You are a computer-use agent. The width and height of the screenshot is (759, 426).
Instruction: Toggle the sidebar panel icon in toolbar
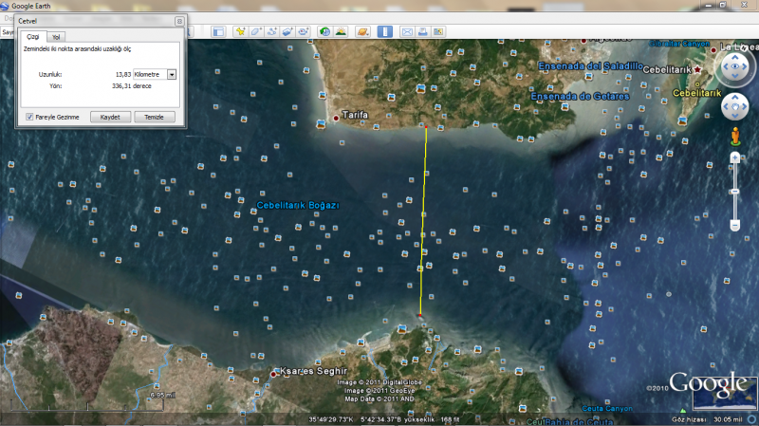coord(217,31)
